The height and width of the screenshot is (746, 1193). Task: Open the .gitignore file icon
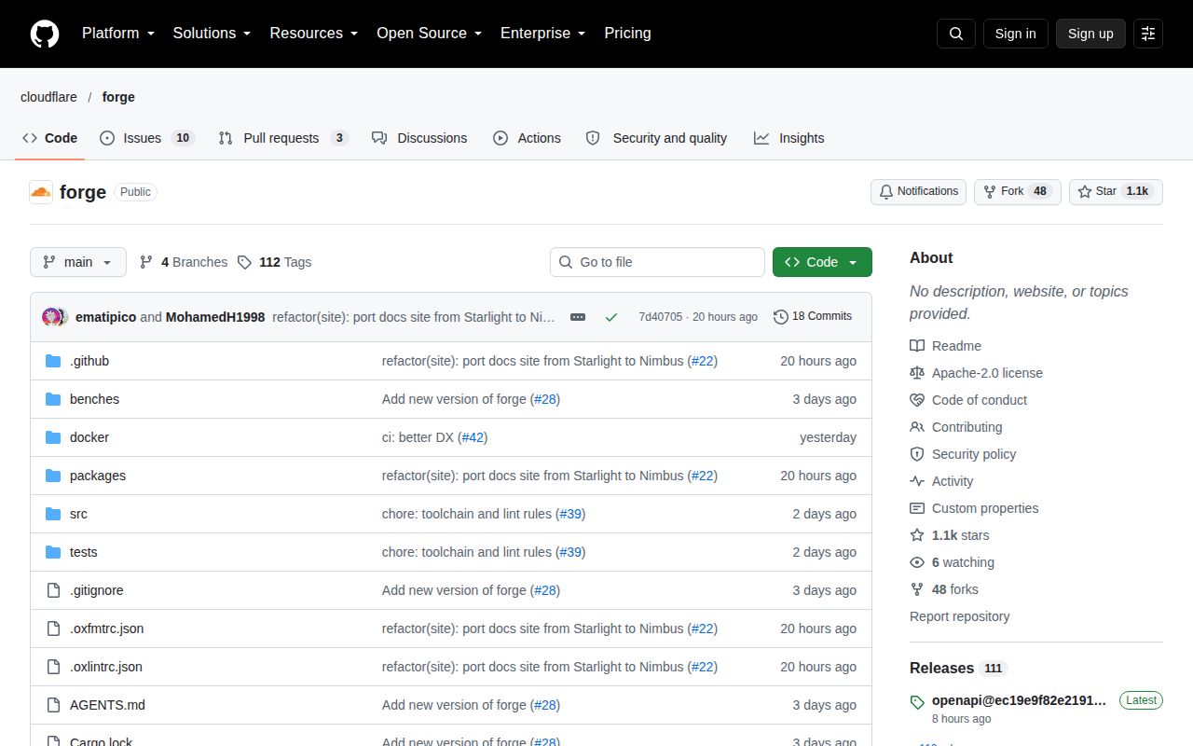53,590
